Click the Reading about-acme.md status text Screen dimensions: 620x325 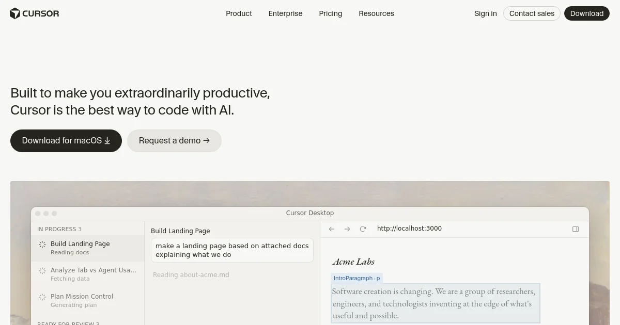pyautogui.click(x=191, y=275)
